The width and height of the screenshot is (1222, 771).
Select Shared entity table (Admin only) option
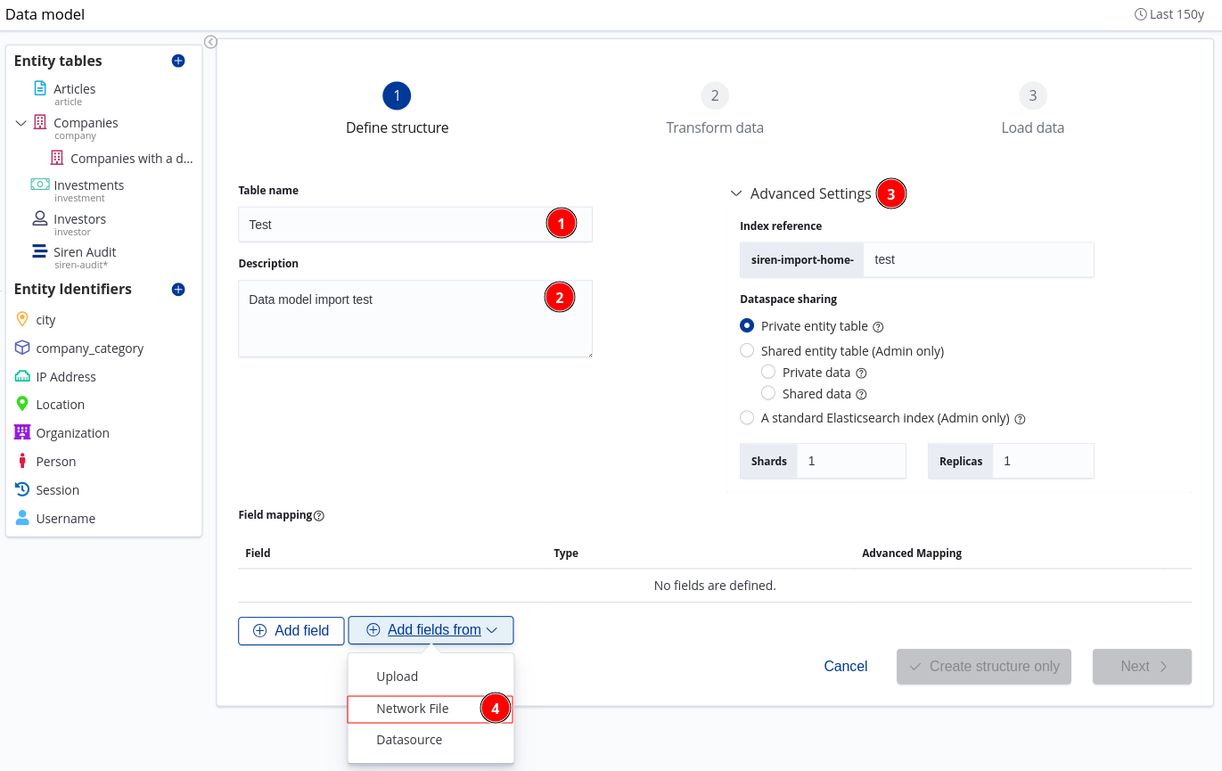[747, 351]
